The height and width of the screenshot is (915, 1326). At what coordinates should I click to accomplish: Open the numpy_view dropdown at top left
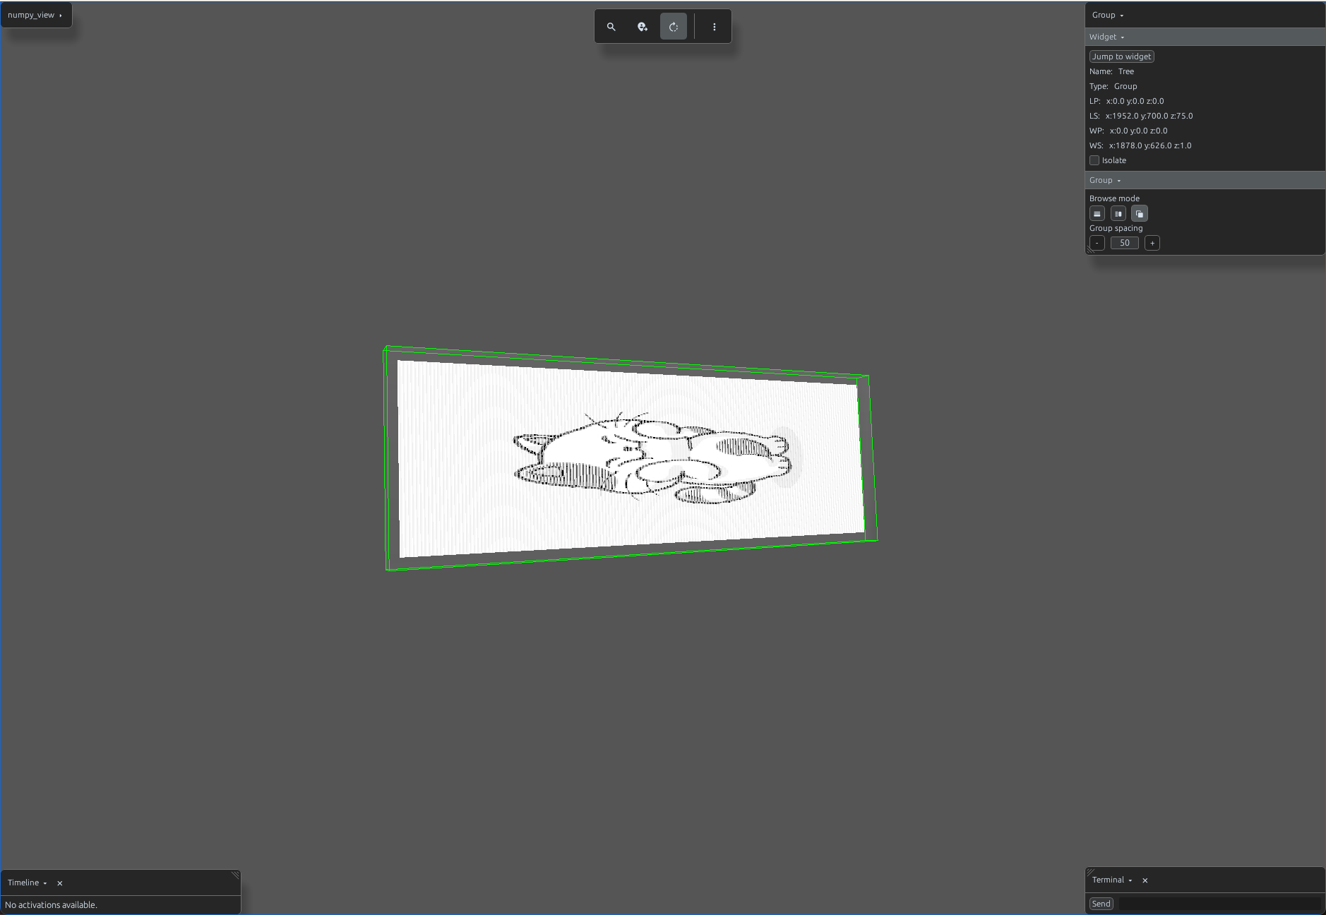coord(36,15)
